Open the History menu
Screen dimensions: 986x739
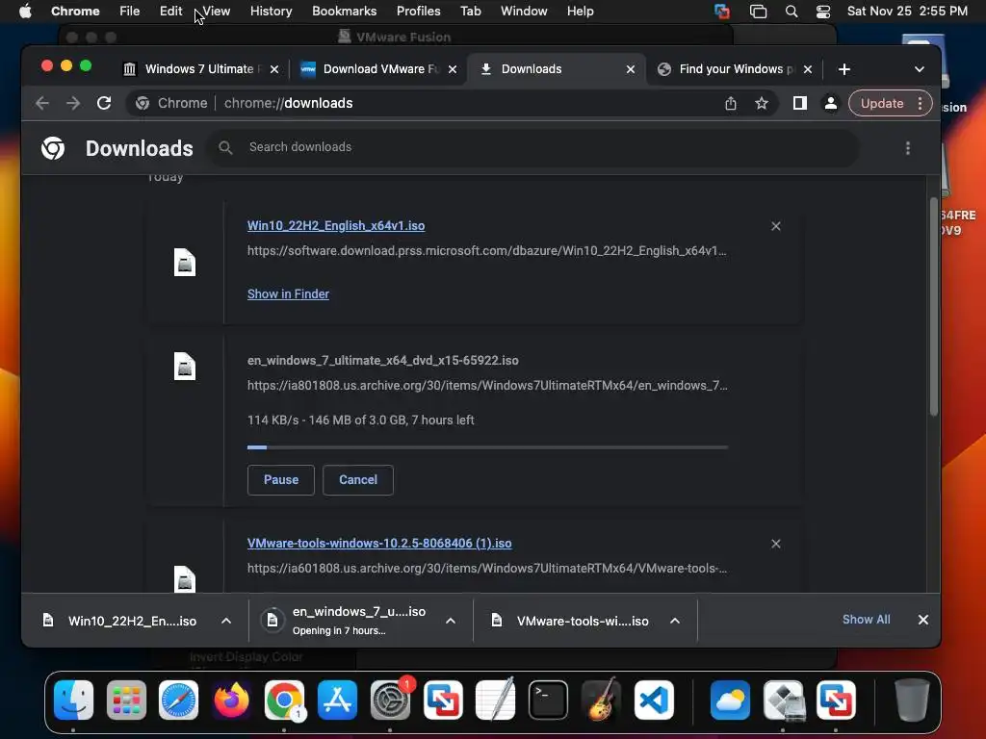coord(271,12)
